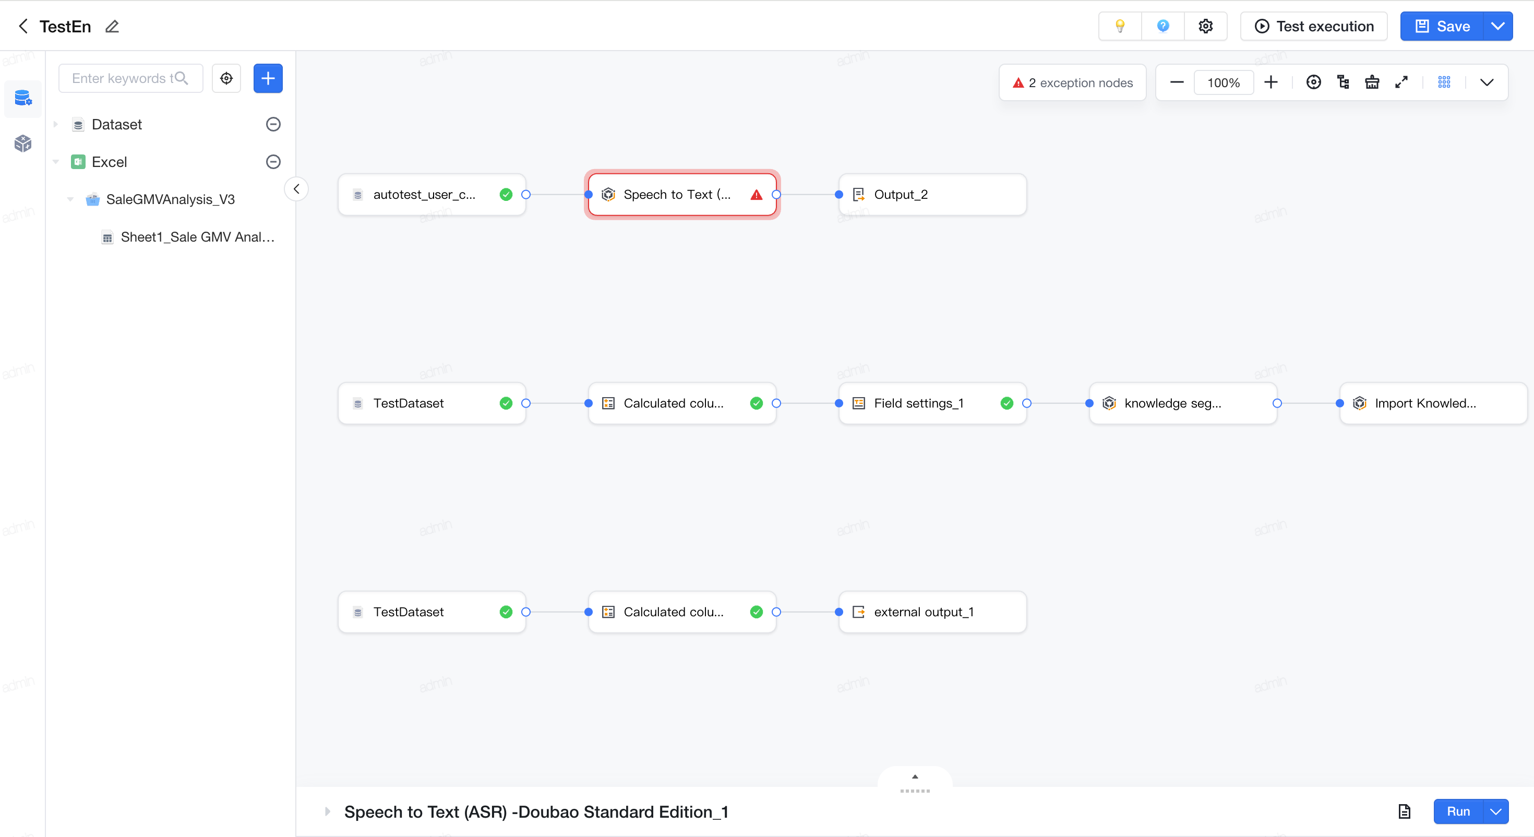Screen dimensions: 1534x837
Task: Remove the Excel group with minus circle
Action: tap(273, 161)
